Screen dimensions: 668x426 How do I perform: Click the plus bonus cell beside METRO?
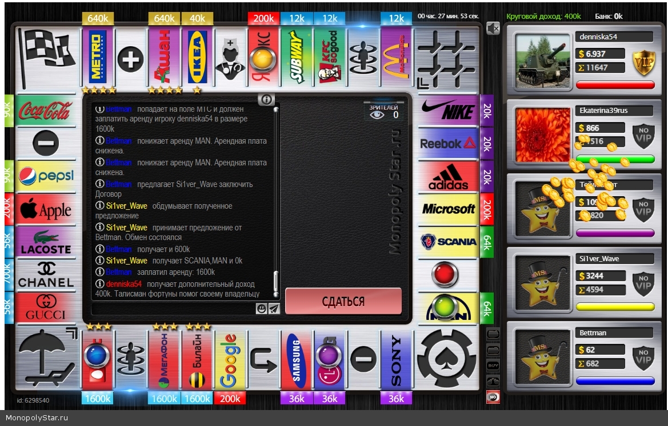pos(130,59)
